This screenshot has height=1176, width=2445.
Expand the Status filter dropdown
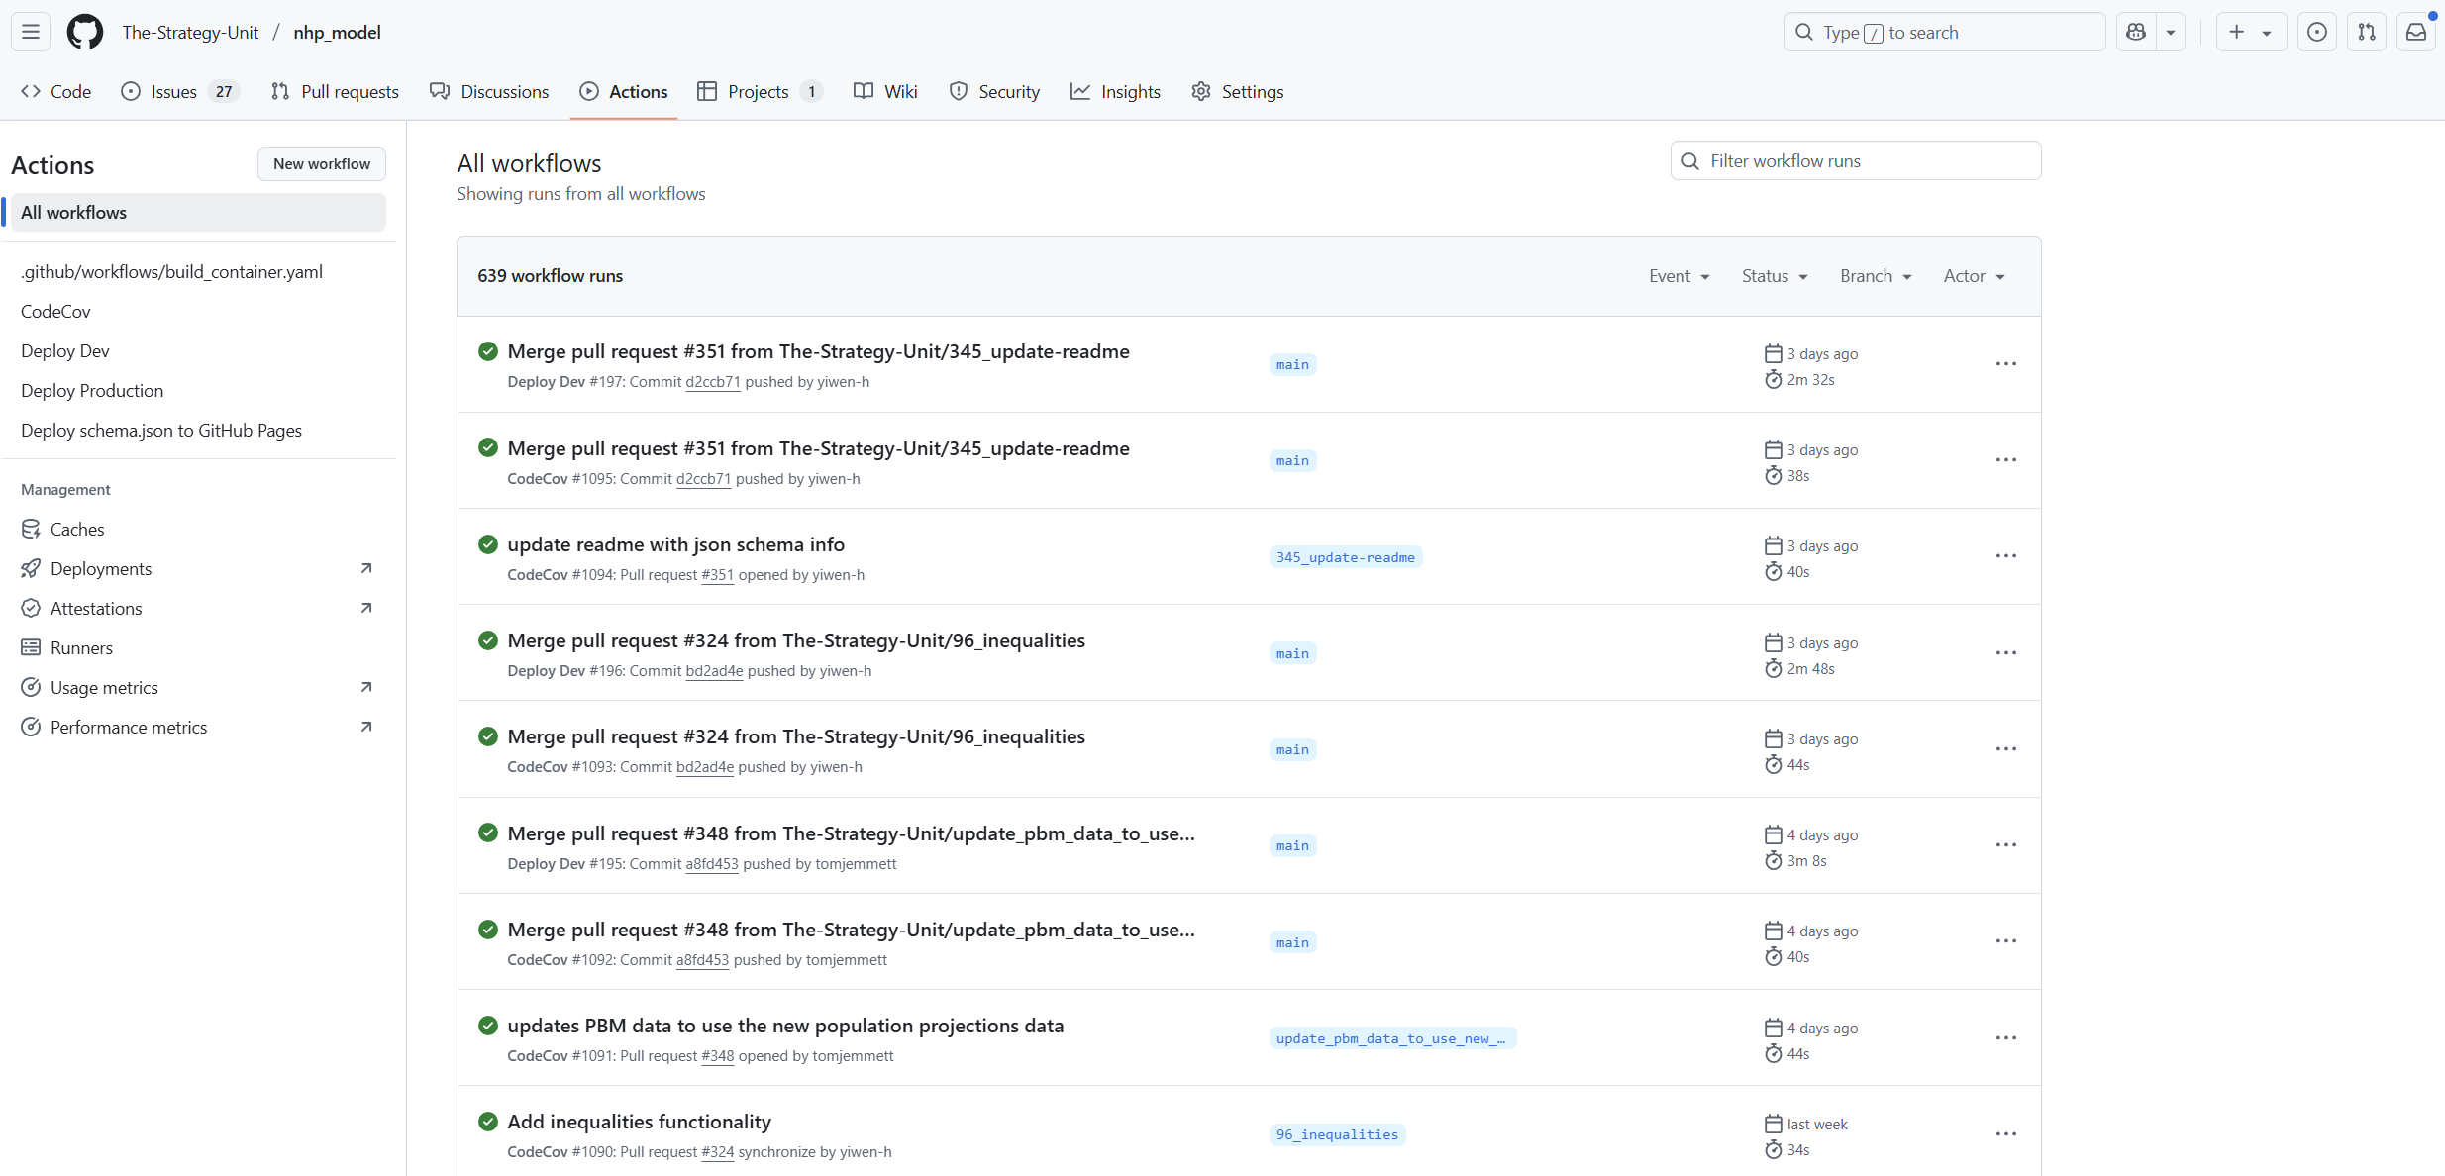click(x=1774, y=276)
